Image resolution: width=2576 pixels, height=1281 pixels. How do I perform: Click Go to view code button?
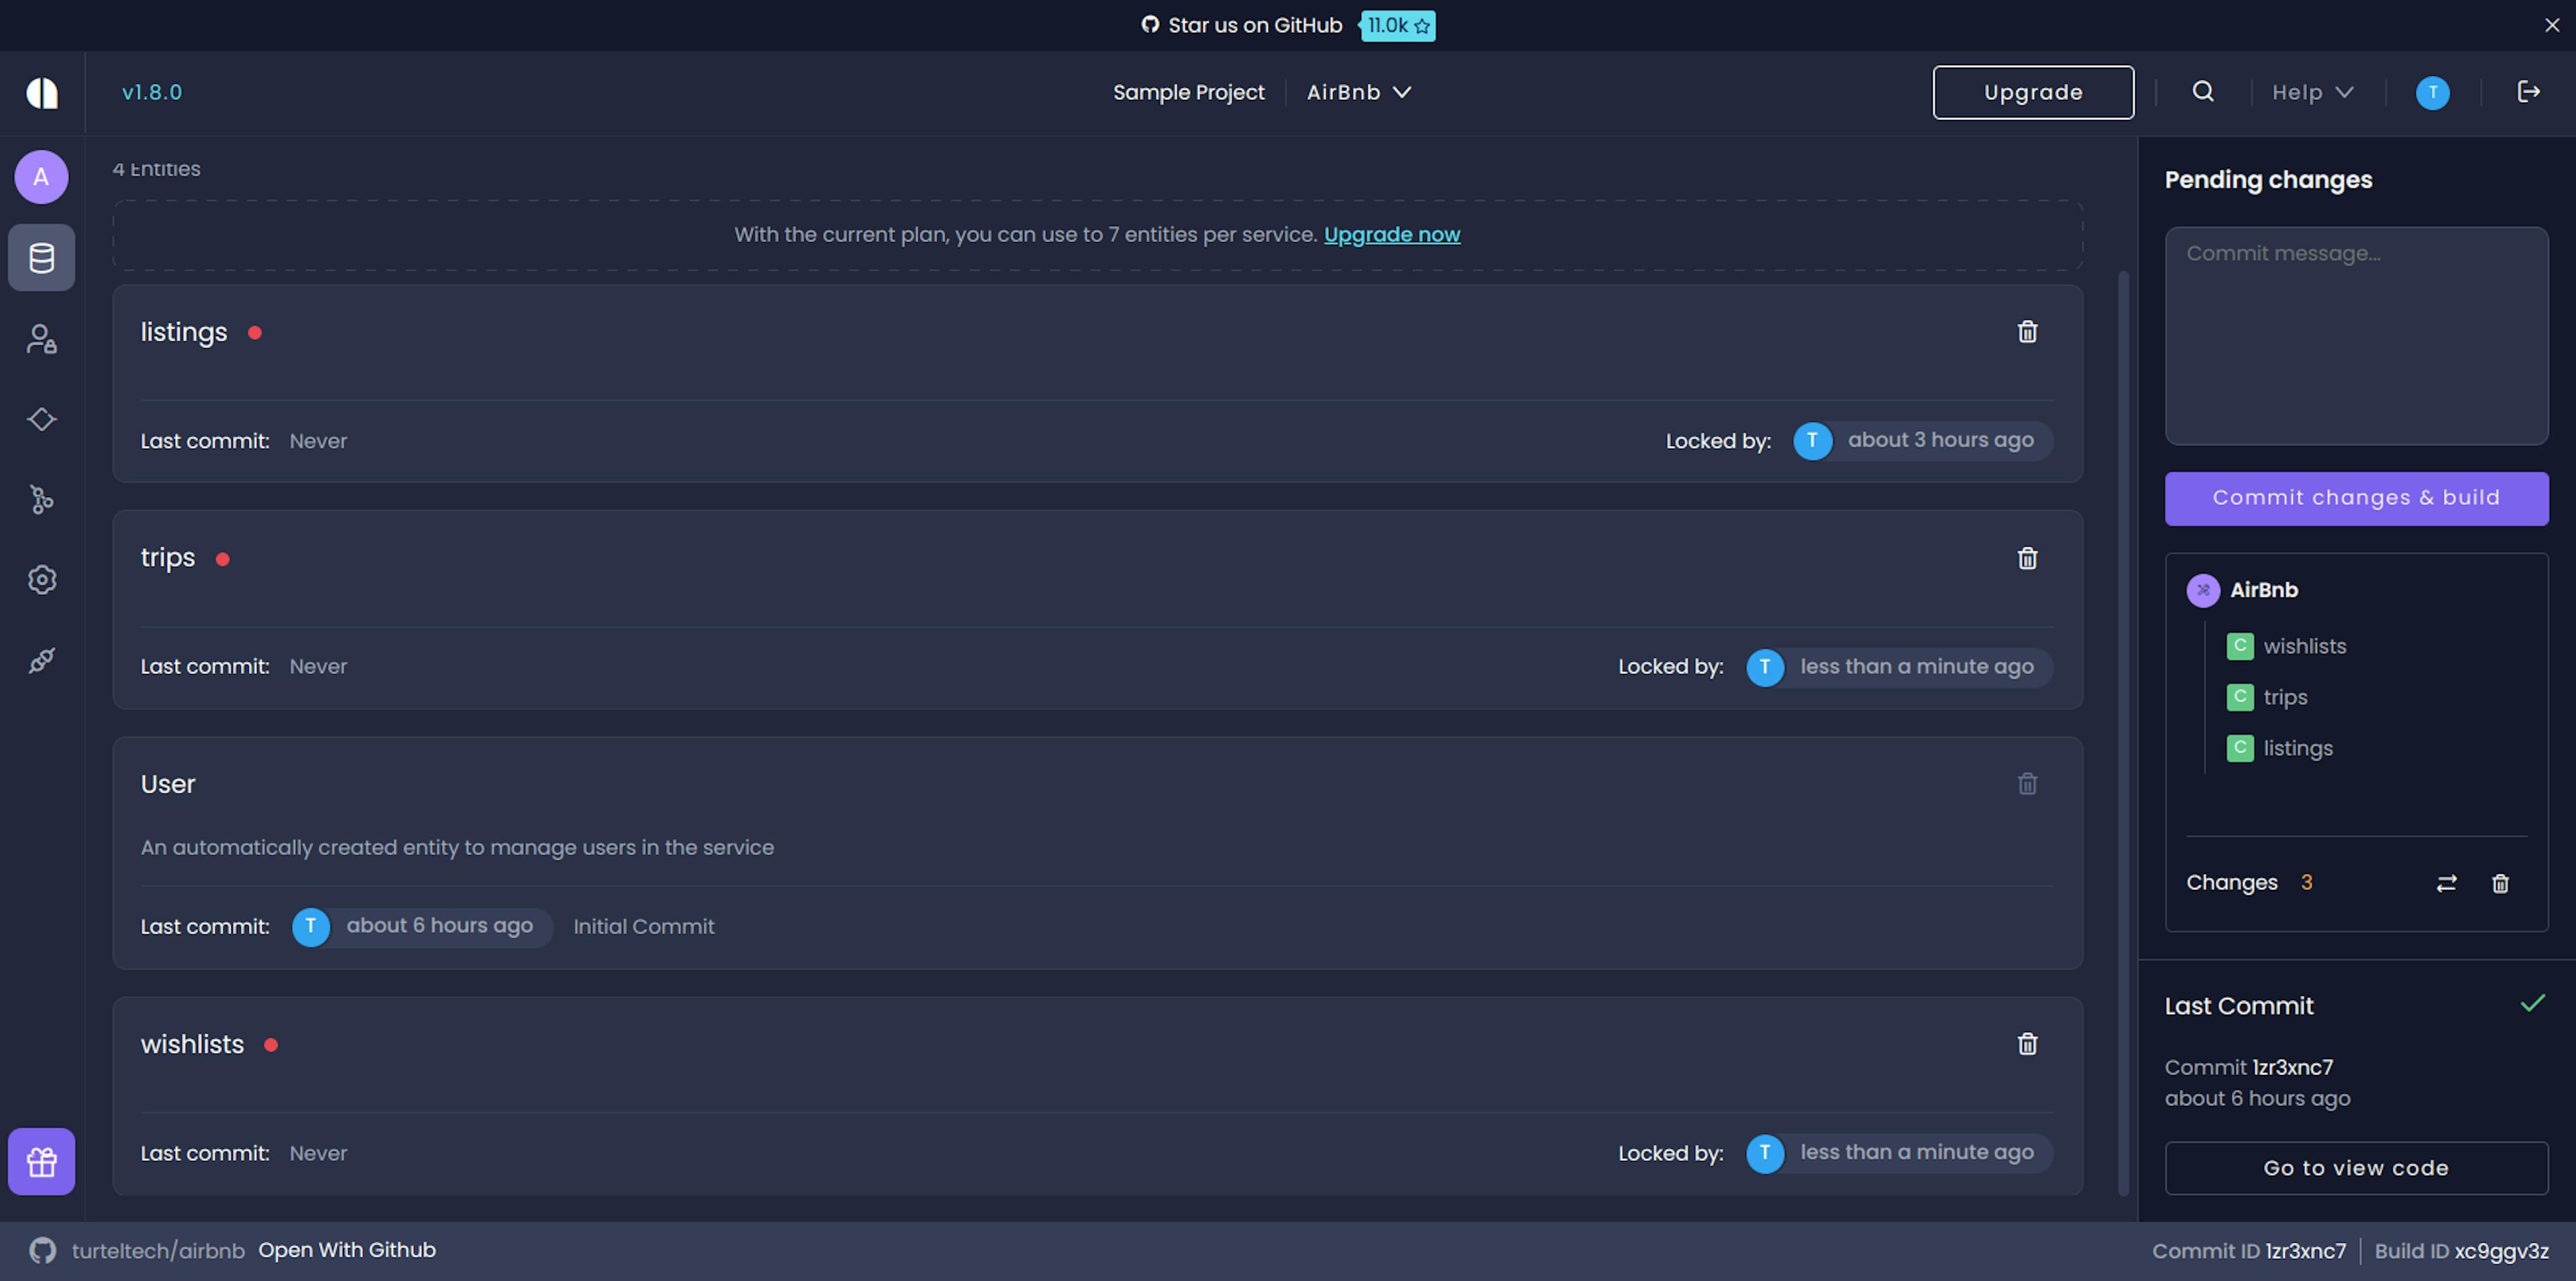point(2356,1168)
